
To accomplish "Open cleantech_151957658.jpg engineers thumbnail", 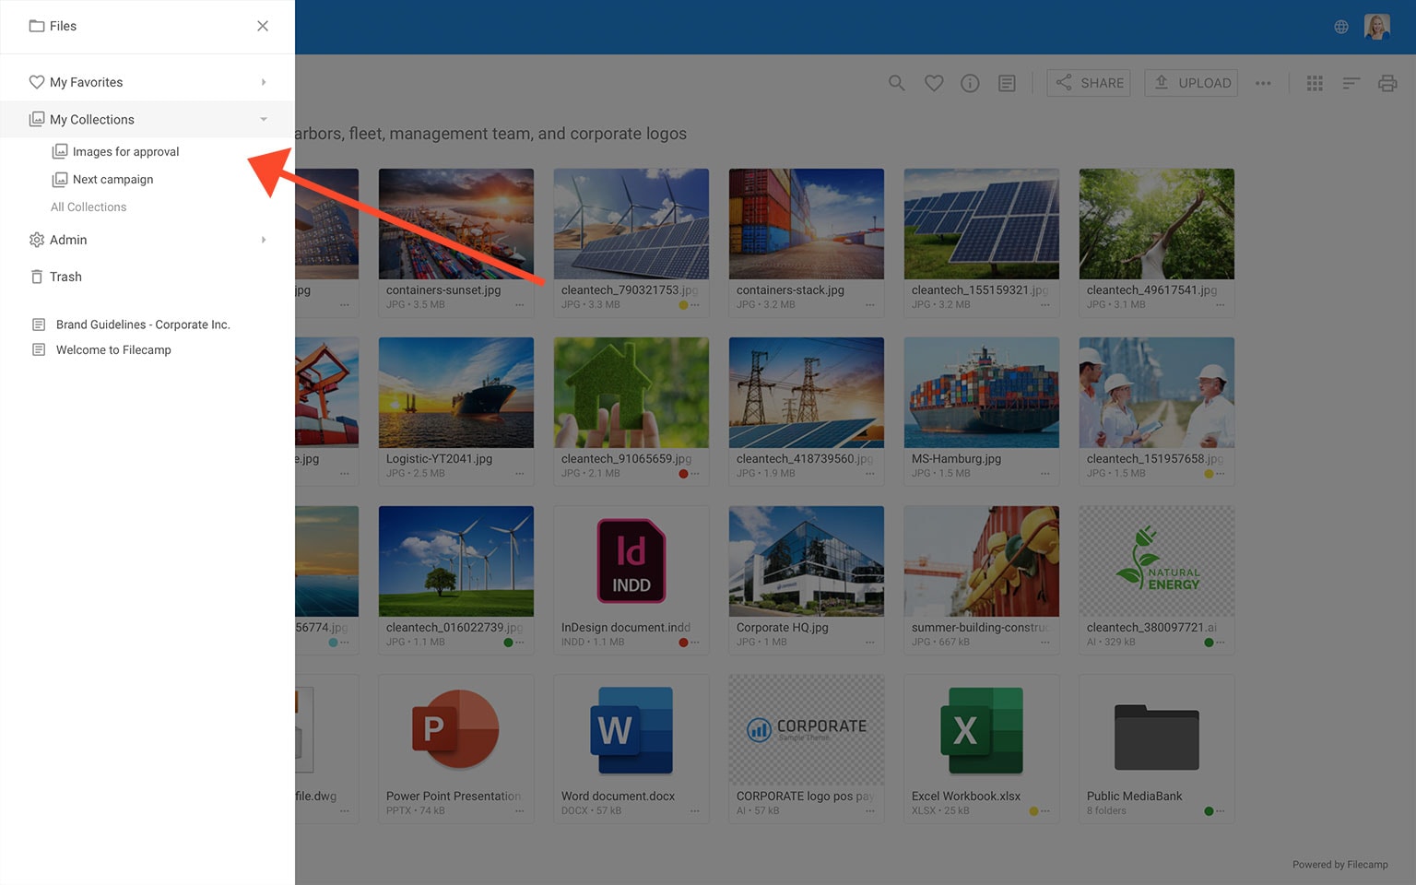I will [1157, 393].
